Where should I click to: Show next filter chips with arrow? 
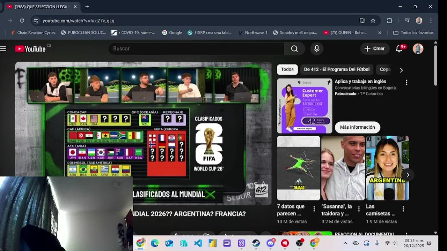tap(401, 70)
